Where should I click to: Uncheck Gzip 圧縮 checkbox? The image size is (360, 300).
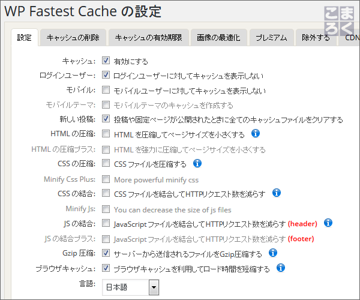click(106, 253)
